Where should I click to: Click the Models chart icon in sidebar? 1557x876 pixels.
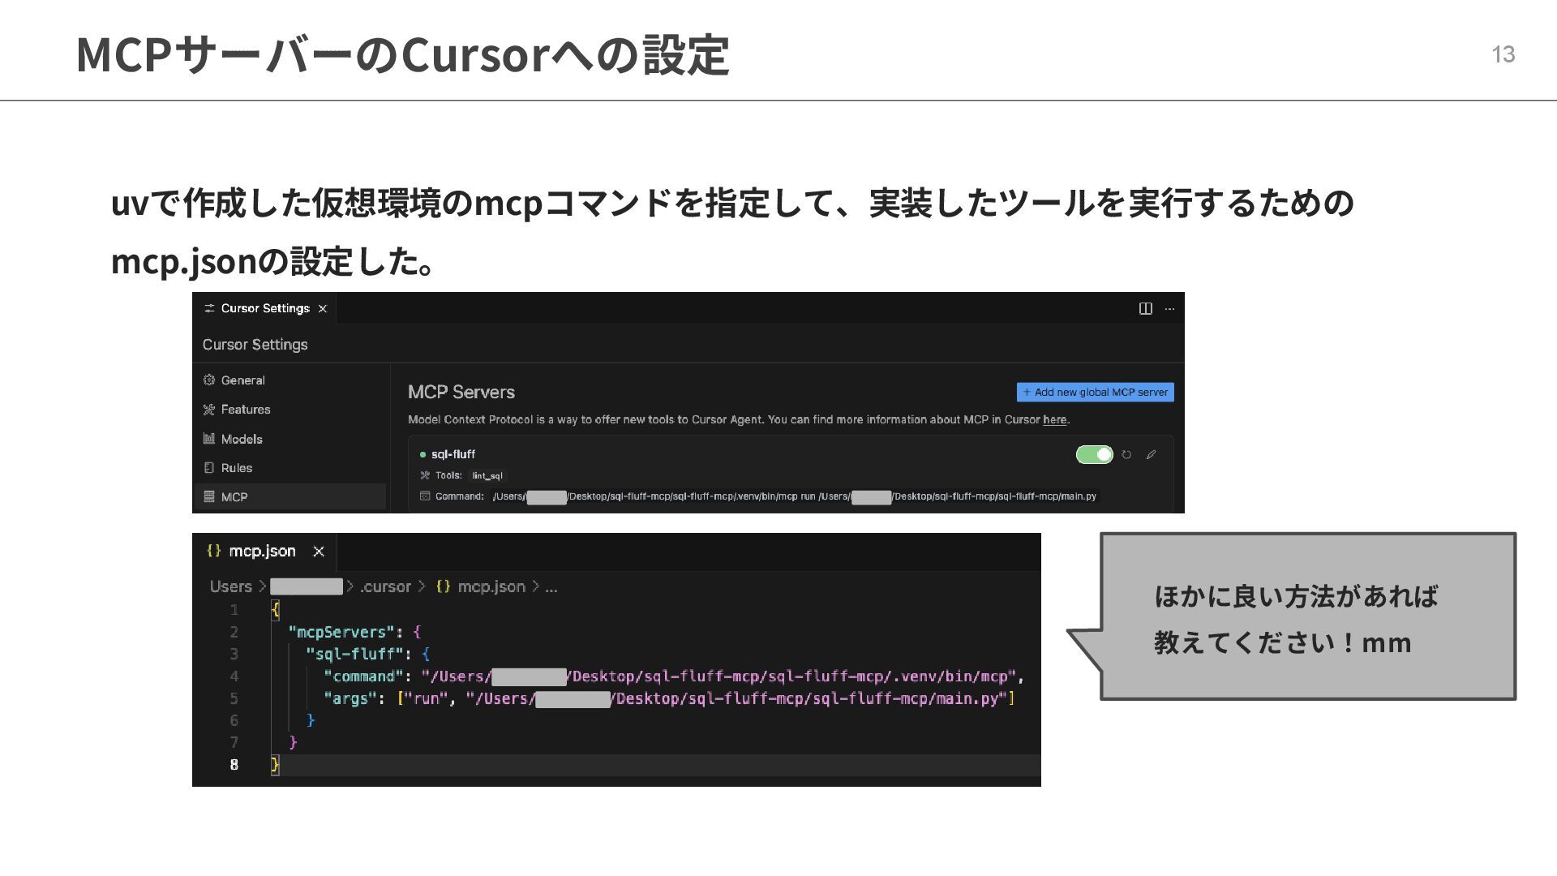(209, 439)
